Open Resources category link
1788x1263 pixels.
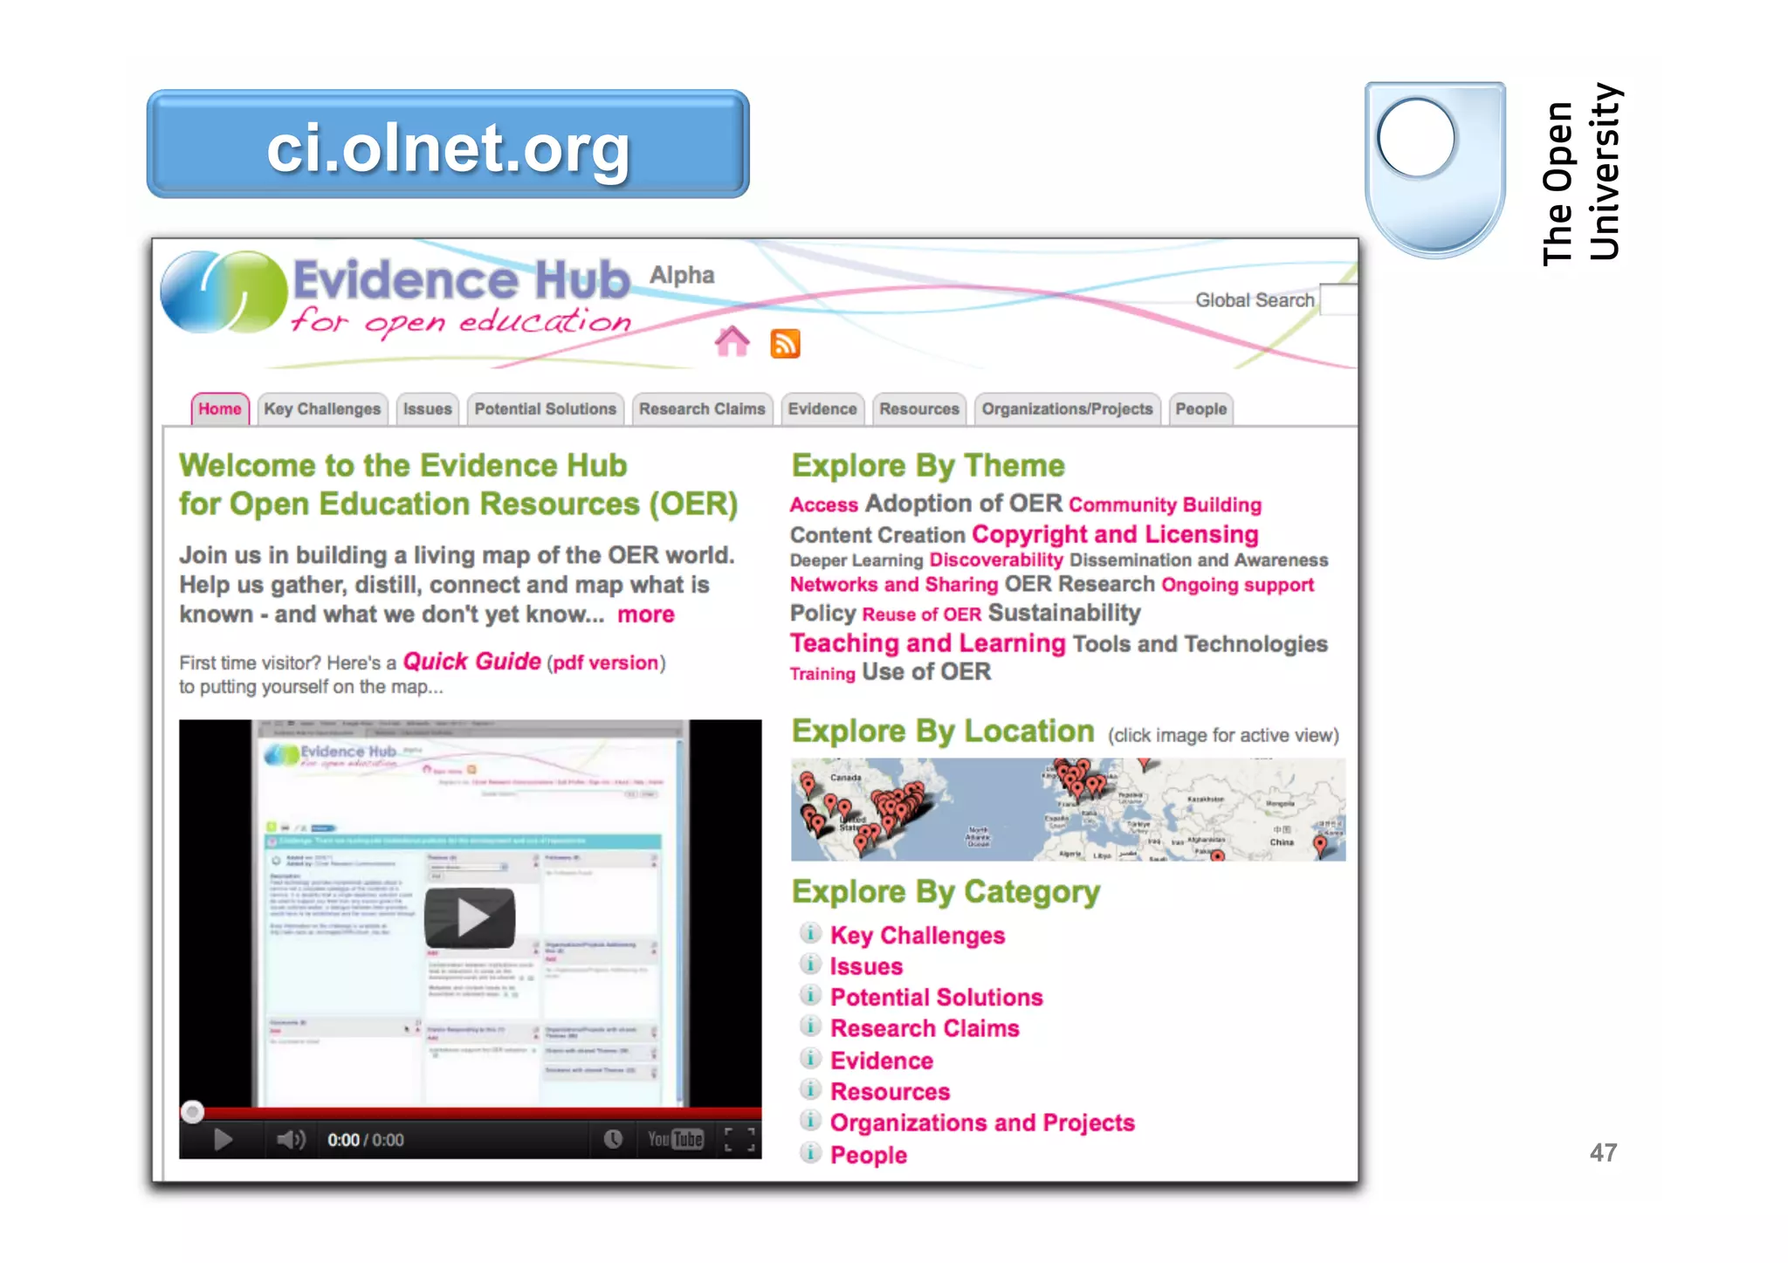click(891, 1092)
